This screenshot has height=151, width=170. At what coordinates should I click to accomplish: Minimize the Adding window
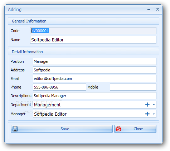click(x=149, y=10)
